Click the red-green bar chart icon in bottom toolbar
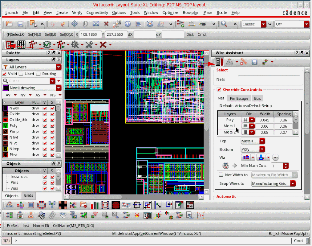This screenshot has width=312, height=246. pyautogui.click(x=95, y=205)
